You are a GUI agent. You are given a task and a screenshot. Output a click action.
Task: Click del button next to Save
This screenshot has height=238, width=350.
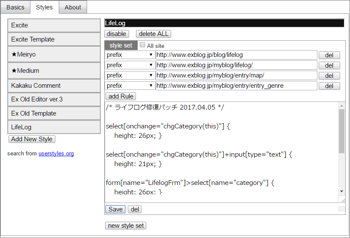click(135, 209)
